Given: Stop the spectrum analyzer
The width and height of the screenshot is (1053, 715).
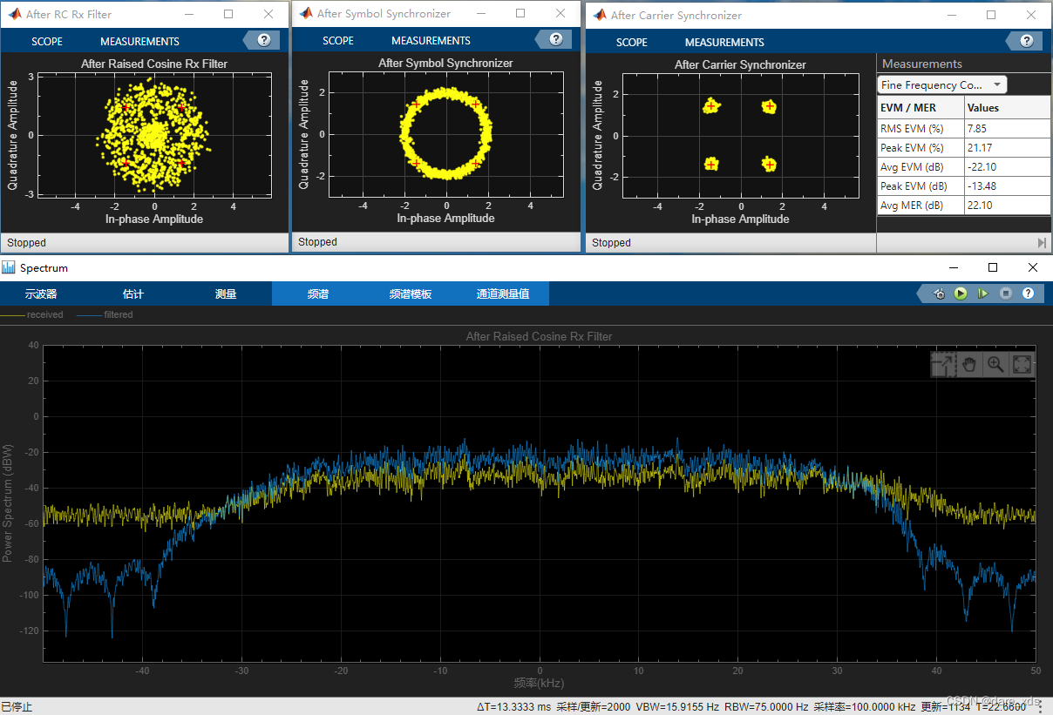Looking at the screenshot, I should 1006,293.
